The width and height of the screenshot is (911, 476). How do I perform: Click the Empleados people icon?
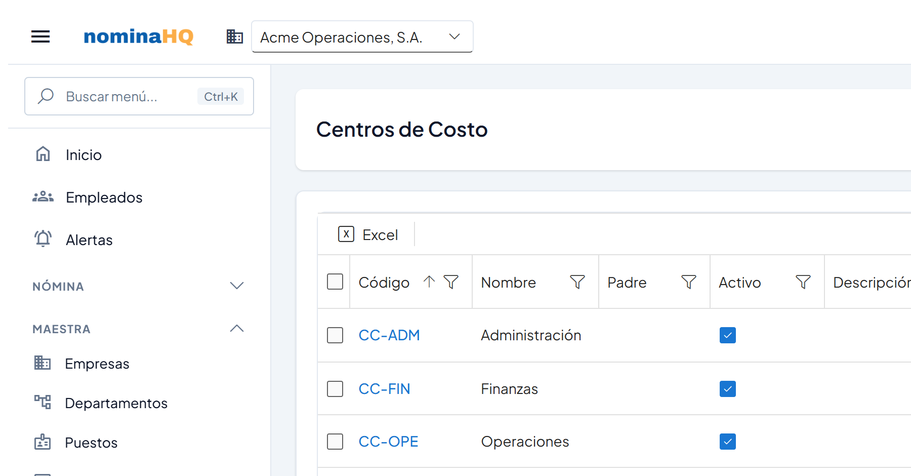(x=43, y=196)
